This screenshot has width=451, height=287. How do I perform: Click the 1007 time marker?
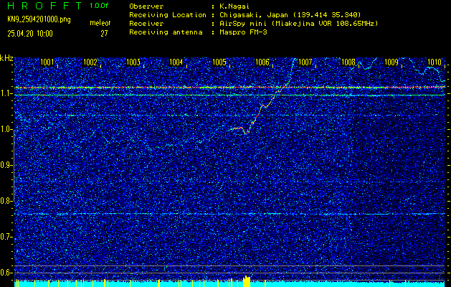(x=305, y=62)
